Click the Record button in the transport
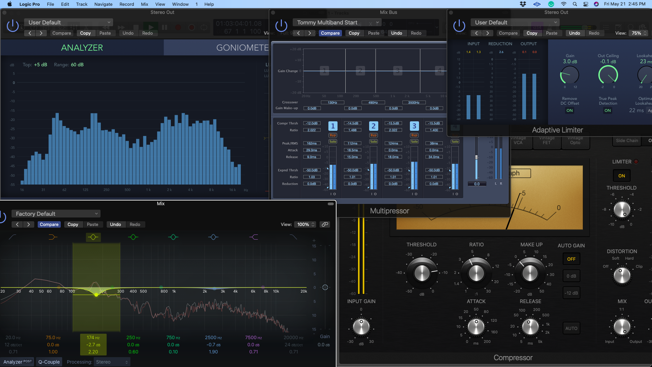The width and height of the screenshot is (652, 367). pyautogui.click(x=178, y=27)
